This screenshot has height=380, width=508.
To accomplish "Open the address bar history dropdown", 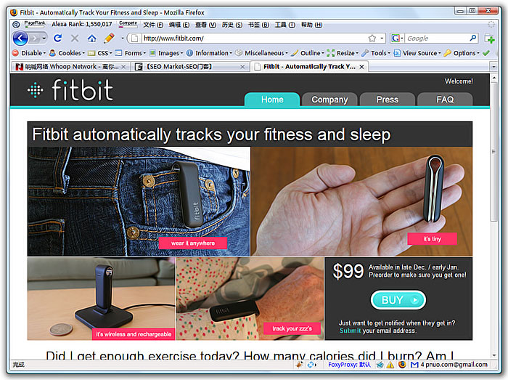I will [382, 39].
